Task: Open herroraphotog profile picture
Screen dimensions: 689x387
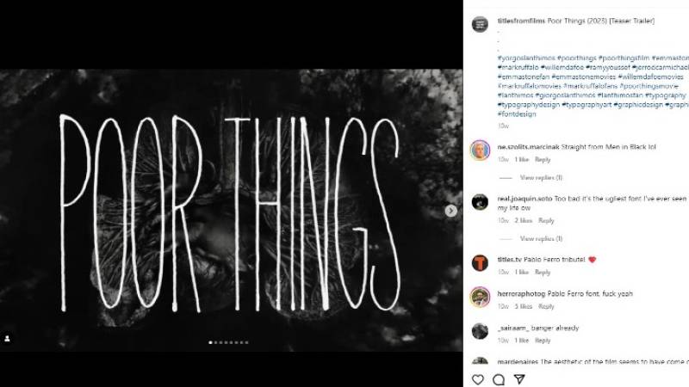Action: click(480, 297)
